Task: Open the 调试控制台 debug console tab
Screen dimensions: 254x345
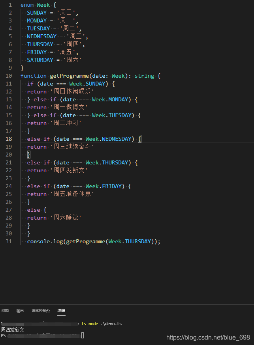Action: click(41, 311)
